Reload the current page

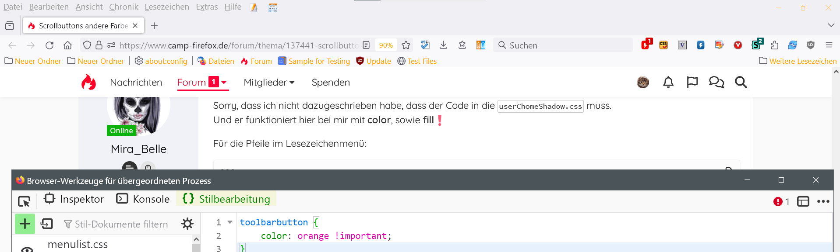coord(49,45)
